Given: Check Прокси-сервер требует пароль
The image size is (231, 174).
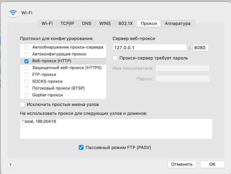Looking at the screenshot, I should 115,58.
